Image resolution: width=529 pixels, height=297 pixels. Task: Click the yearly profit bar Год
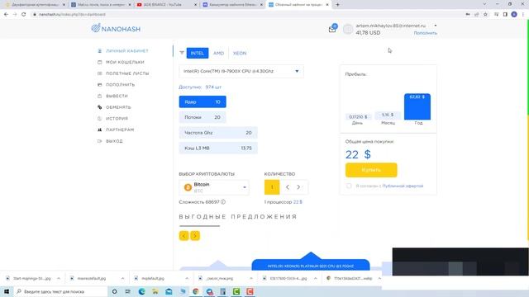417,106
